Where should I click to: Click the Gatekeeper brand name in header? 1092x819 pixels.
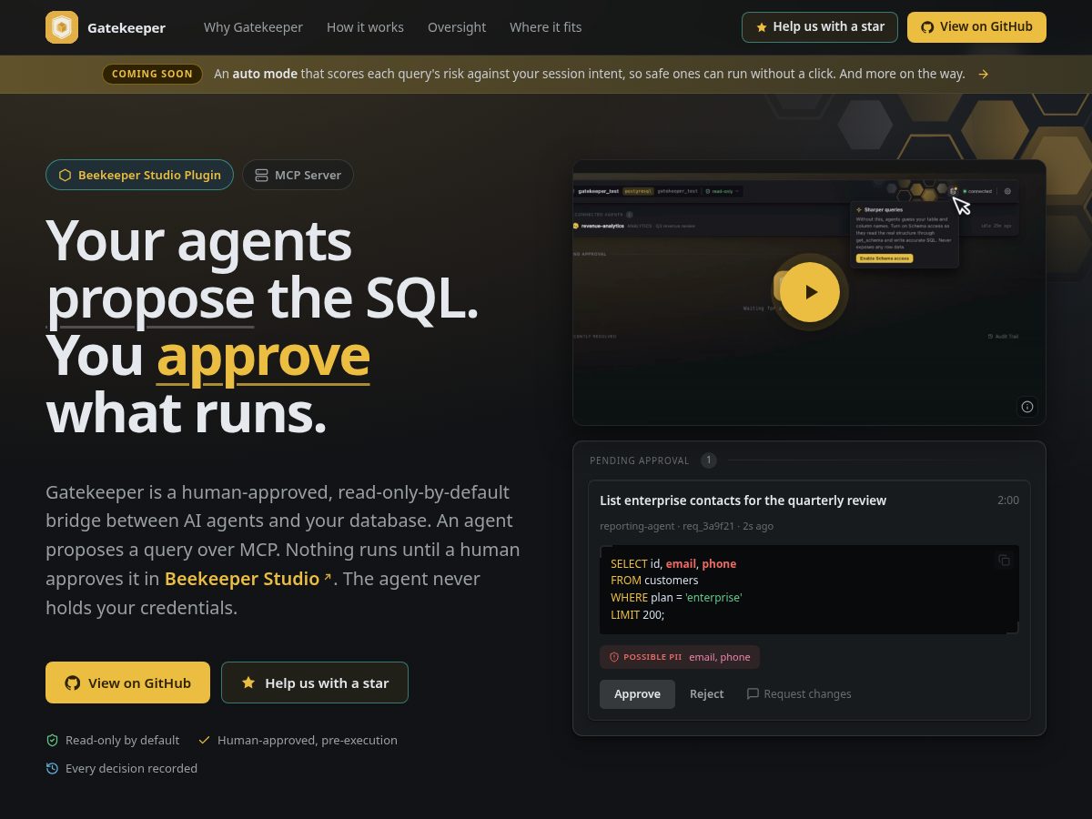[126, 28]
